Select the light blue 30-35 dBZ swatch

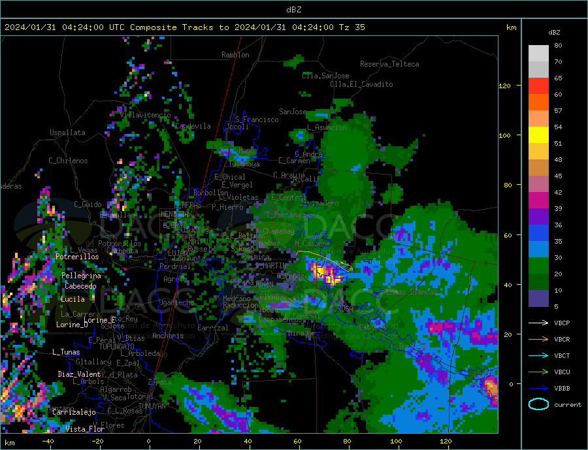click(538, 249)
